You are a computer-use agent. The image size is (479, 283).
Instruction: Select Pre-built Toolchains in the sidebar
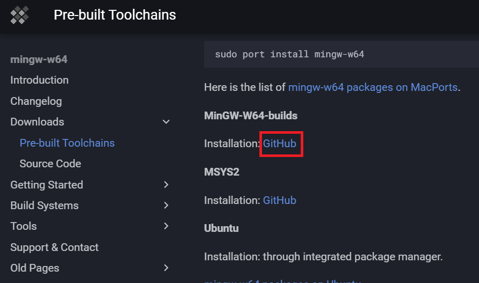67,143
